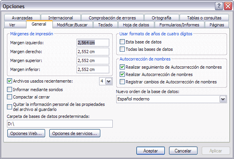Switch to the Avanzadas tab
The width and height of the screenshot is (234, 159).
coord(25,18)
